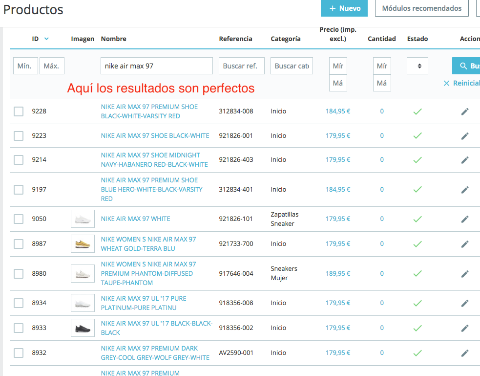The height and width of the screenshot is (376, 480).
Task: Sort by Precio (imp. excl.) column header
Action: click(338, 34)
